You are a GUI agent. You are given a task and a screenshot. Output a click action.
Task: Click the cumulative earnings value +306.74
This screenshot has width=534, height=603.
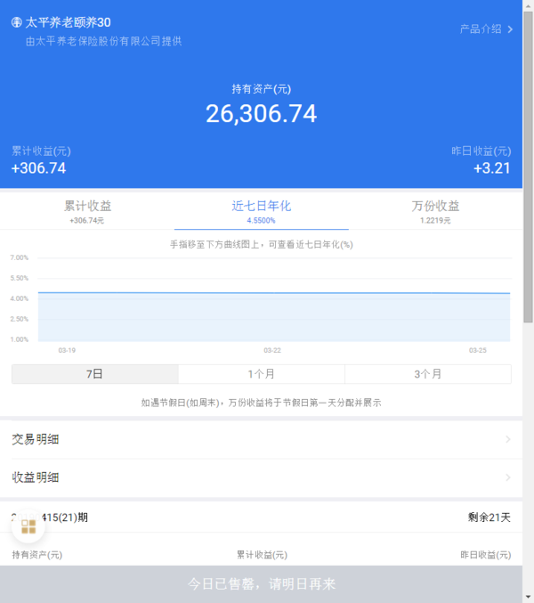click(x=39, y=168)
